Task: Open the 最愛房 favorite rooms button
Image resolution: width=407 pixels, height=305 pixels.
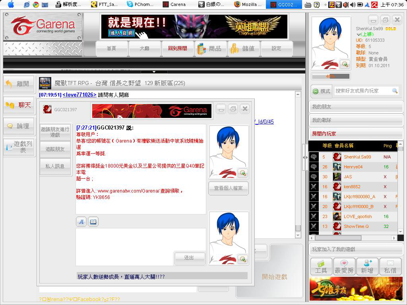Action: [x=344, y=266]
